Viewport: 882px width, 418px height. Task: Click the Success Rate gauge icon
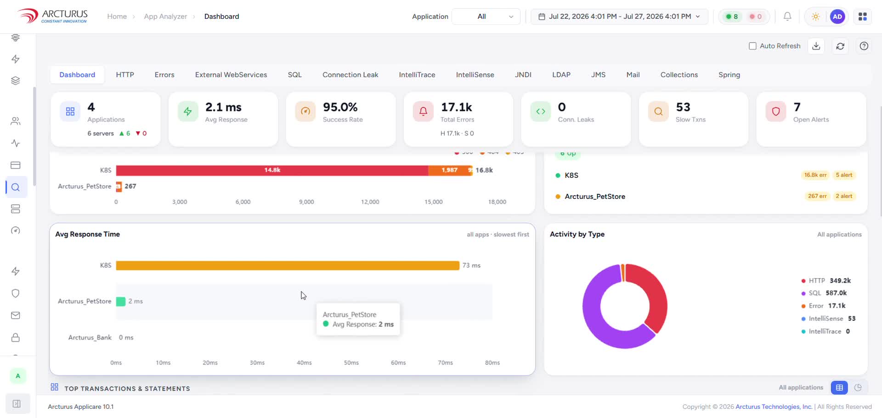tap(305, 111)
